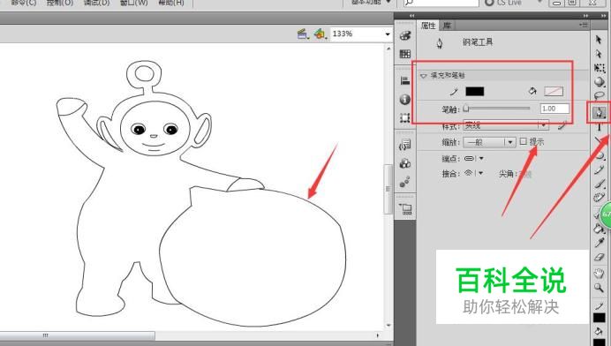Select the Subselection tool
Image resolution: width=611 pixels, height=346 pixels.
[599, 54]
